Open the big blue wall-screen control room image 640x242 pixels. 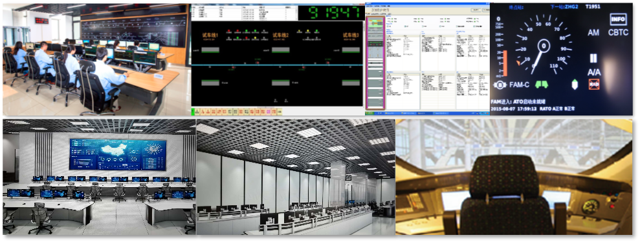tap(99, 177)
